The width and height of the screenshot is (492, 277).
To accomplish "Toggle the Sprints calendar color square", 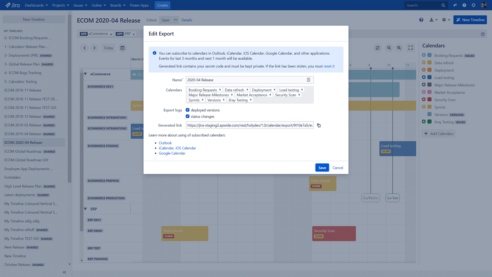I will coord(429,107).
